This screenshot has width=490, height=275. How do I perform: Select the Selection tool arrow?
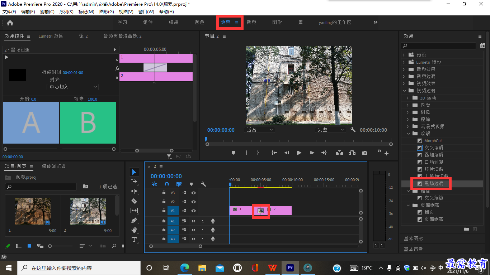pos(134,172)
